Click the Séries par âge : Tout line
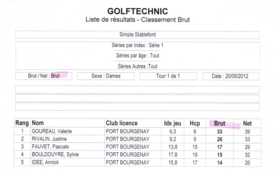The height and width of the screenshot is (175, 279). coord(138,56)
